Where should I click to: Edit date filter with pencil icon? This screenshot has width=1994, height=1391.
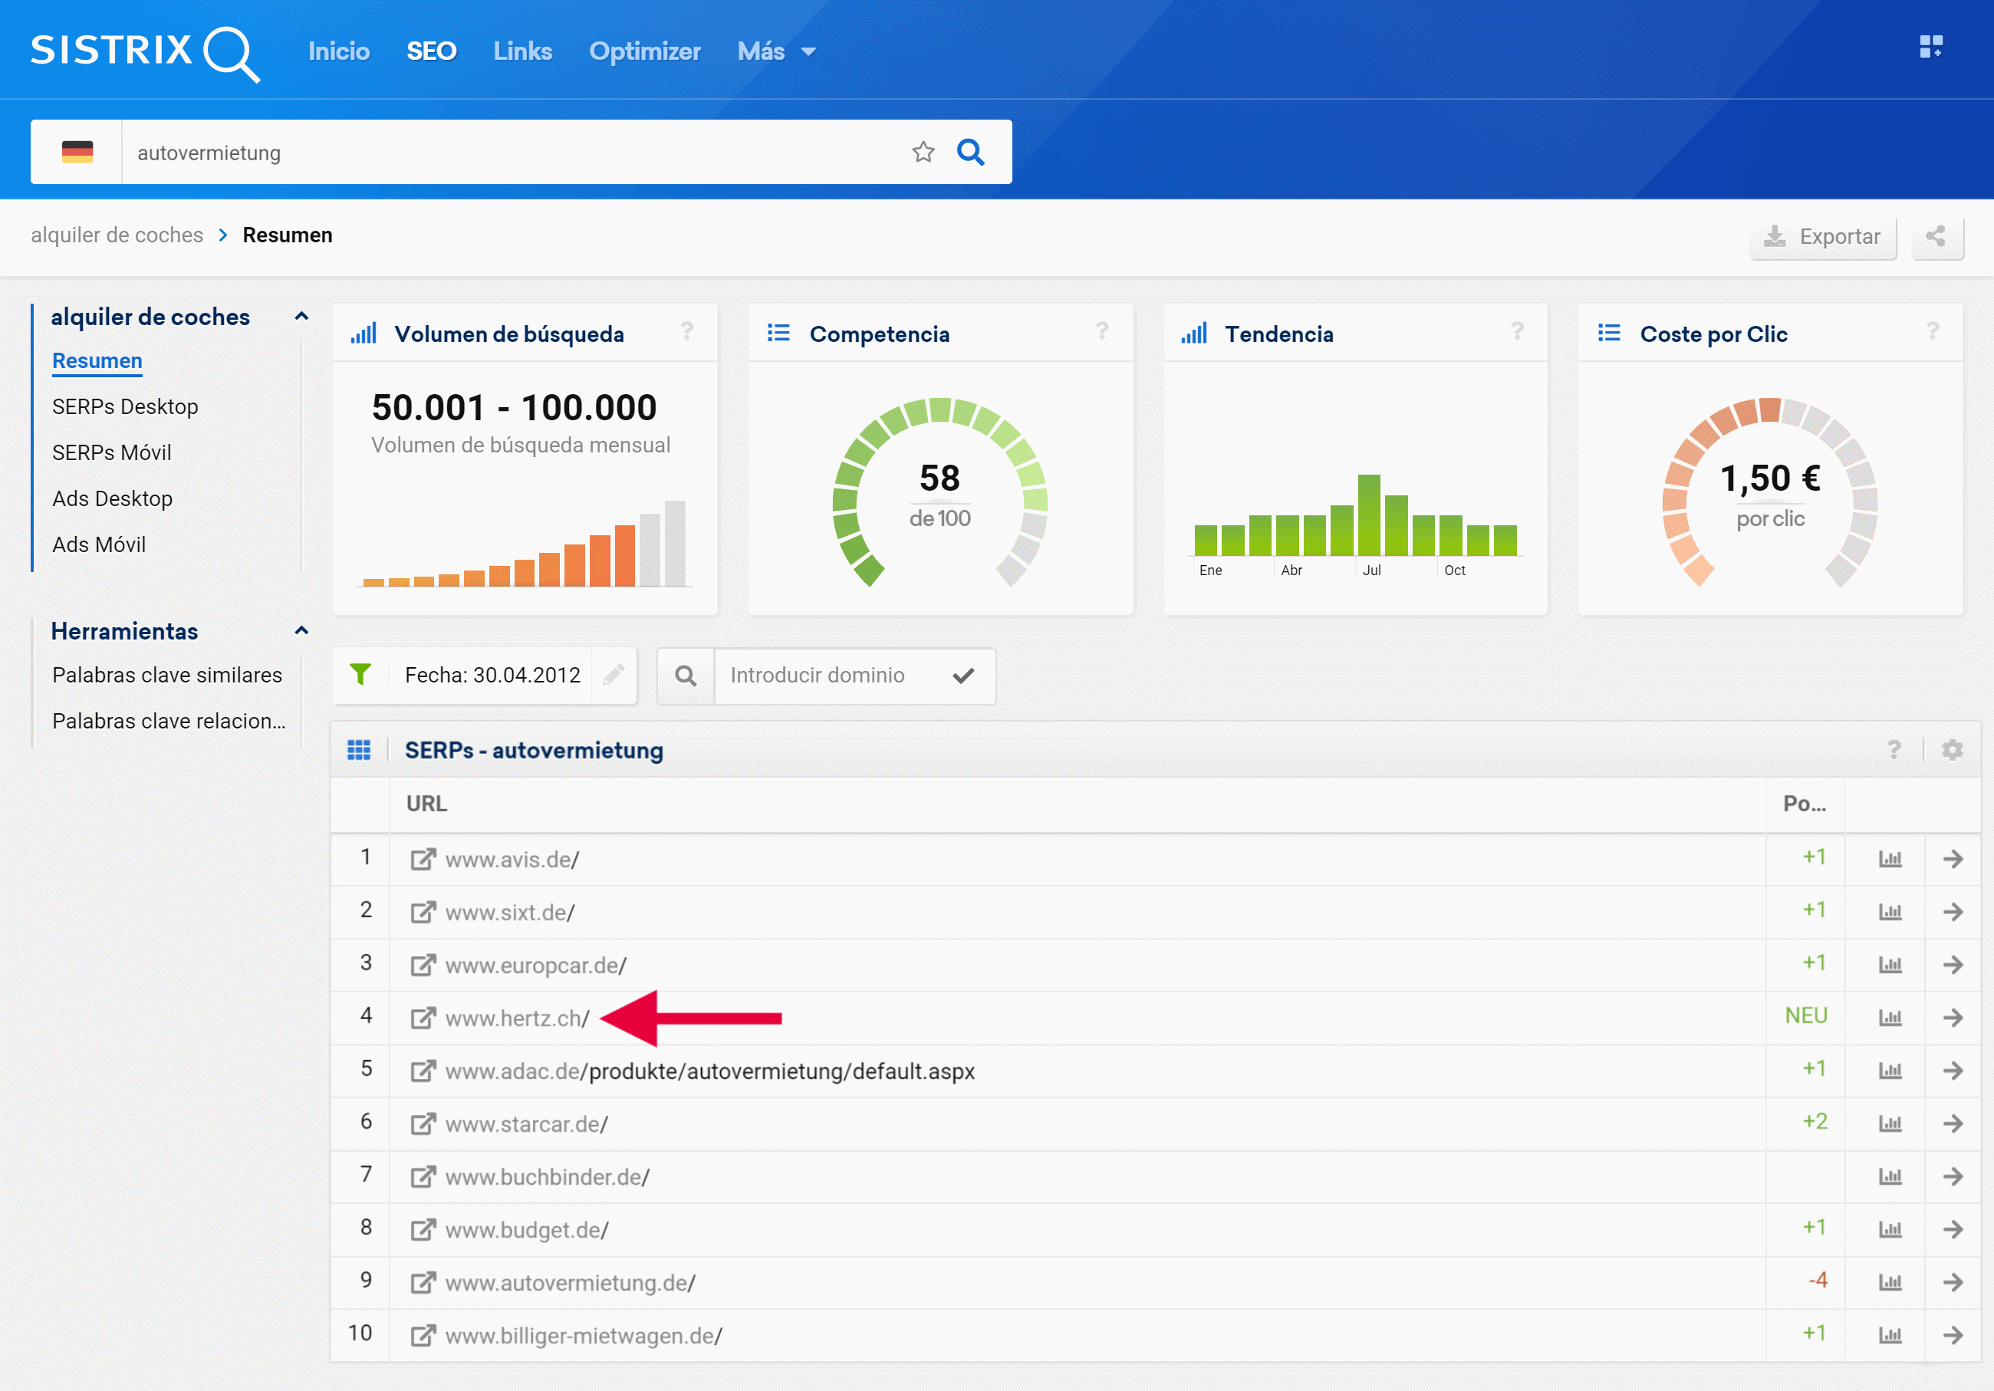[x=614, y=675]
